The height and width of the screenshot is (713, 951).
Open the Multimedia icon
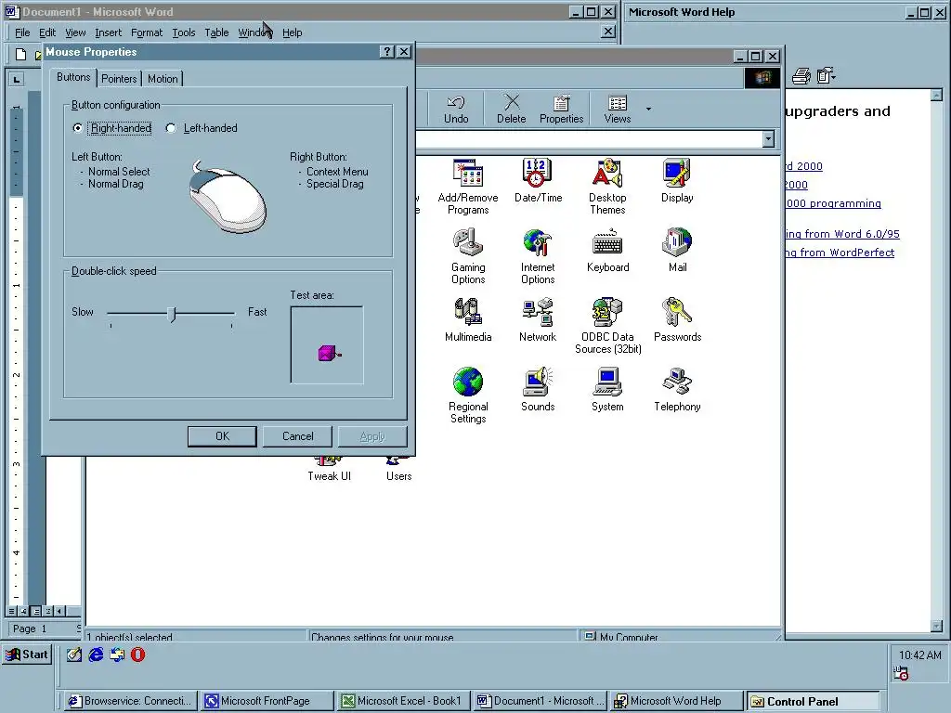468,319
